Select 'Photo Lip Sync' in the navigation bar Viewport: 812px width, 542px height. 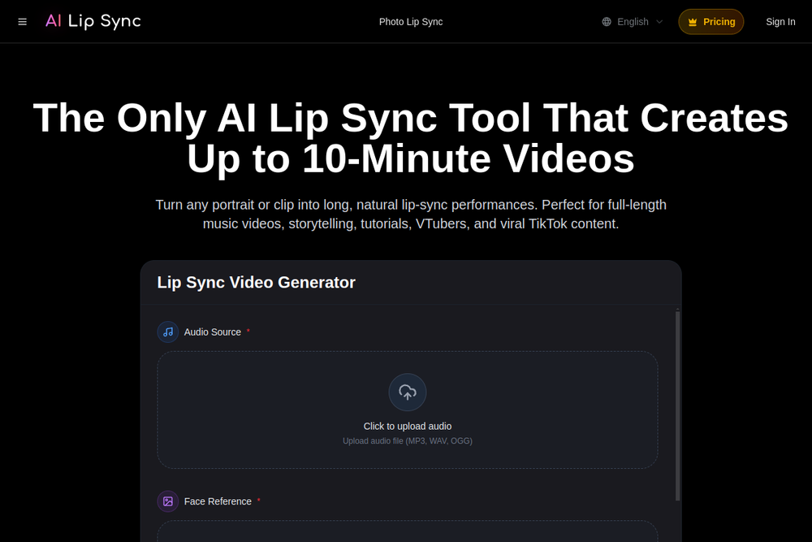[x=410, y=22]
